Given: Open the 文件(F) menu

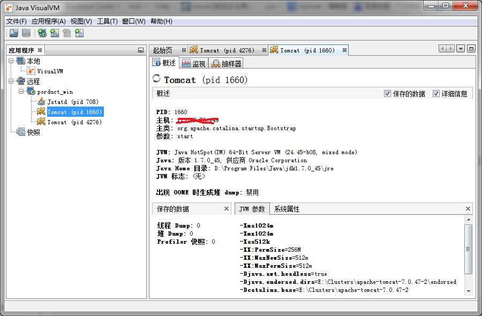Looking at the screenshot, I should [17, 21].
